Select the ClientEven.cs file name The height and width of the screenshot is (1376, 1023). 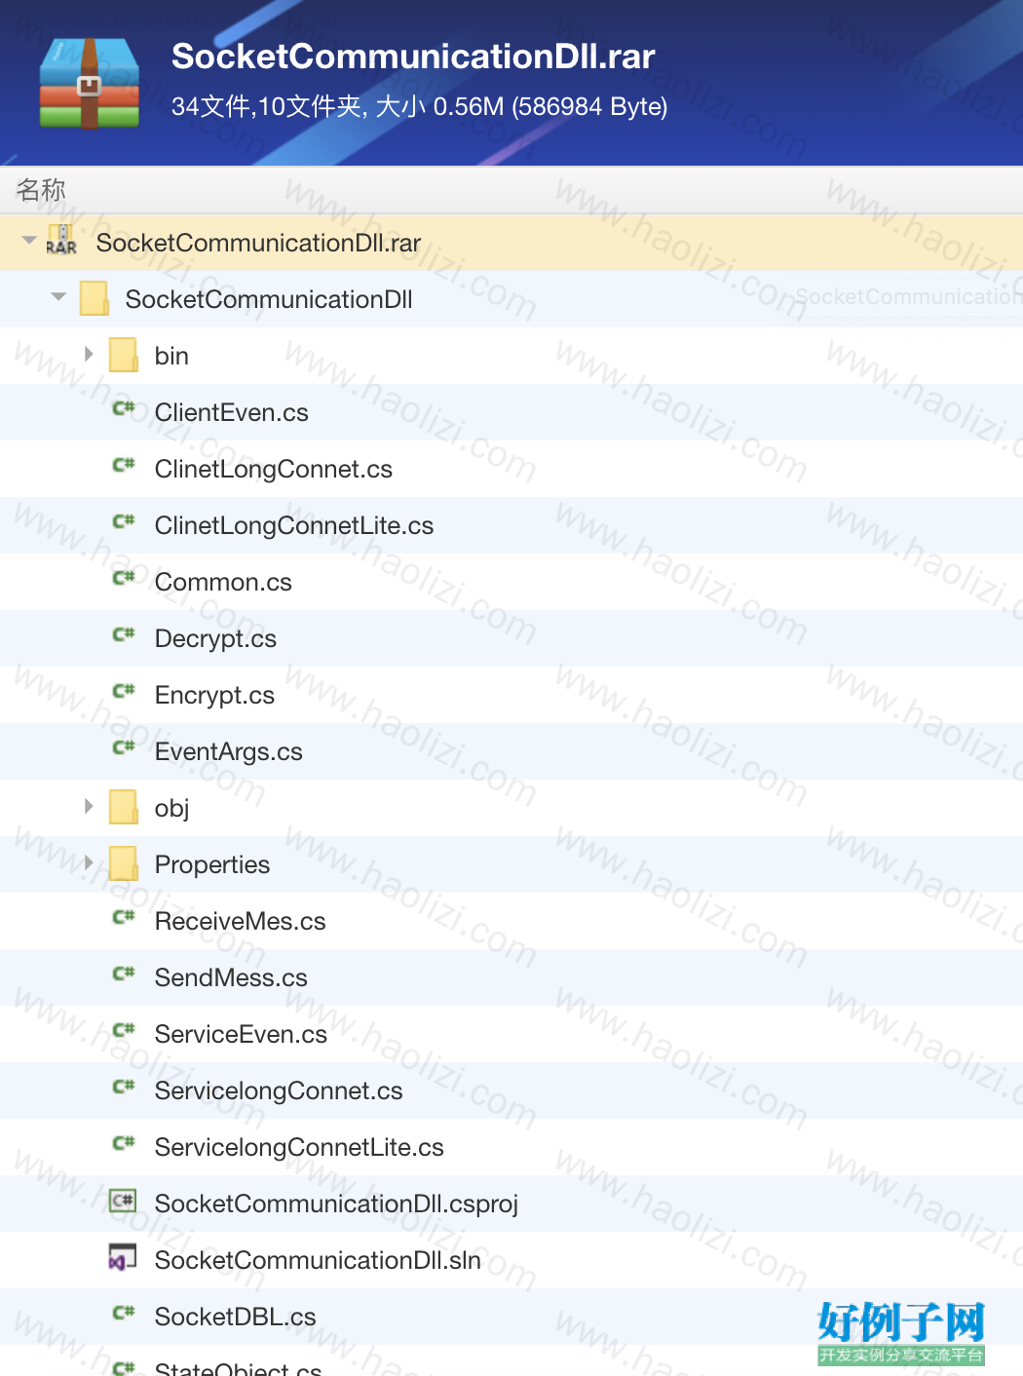232,412
